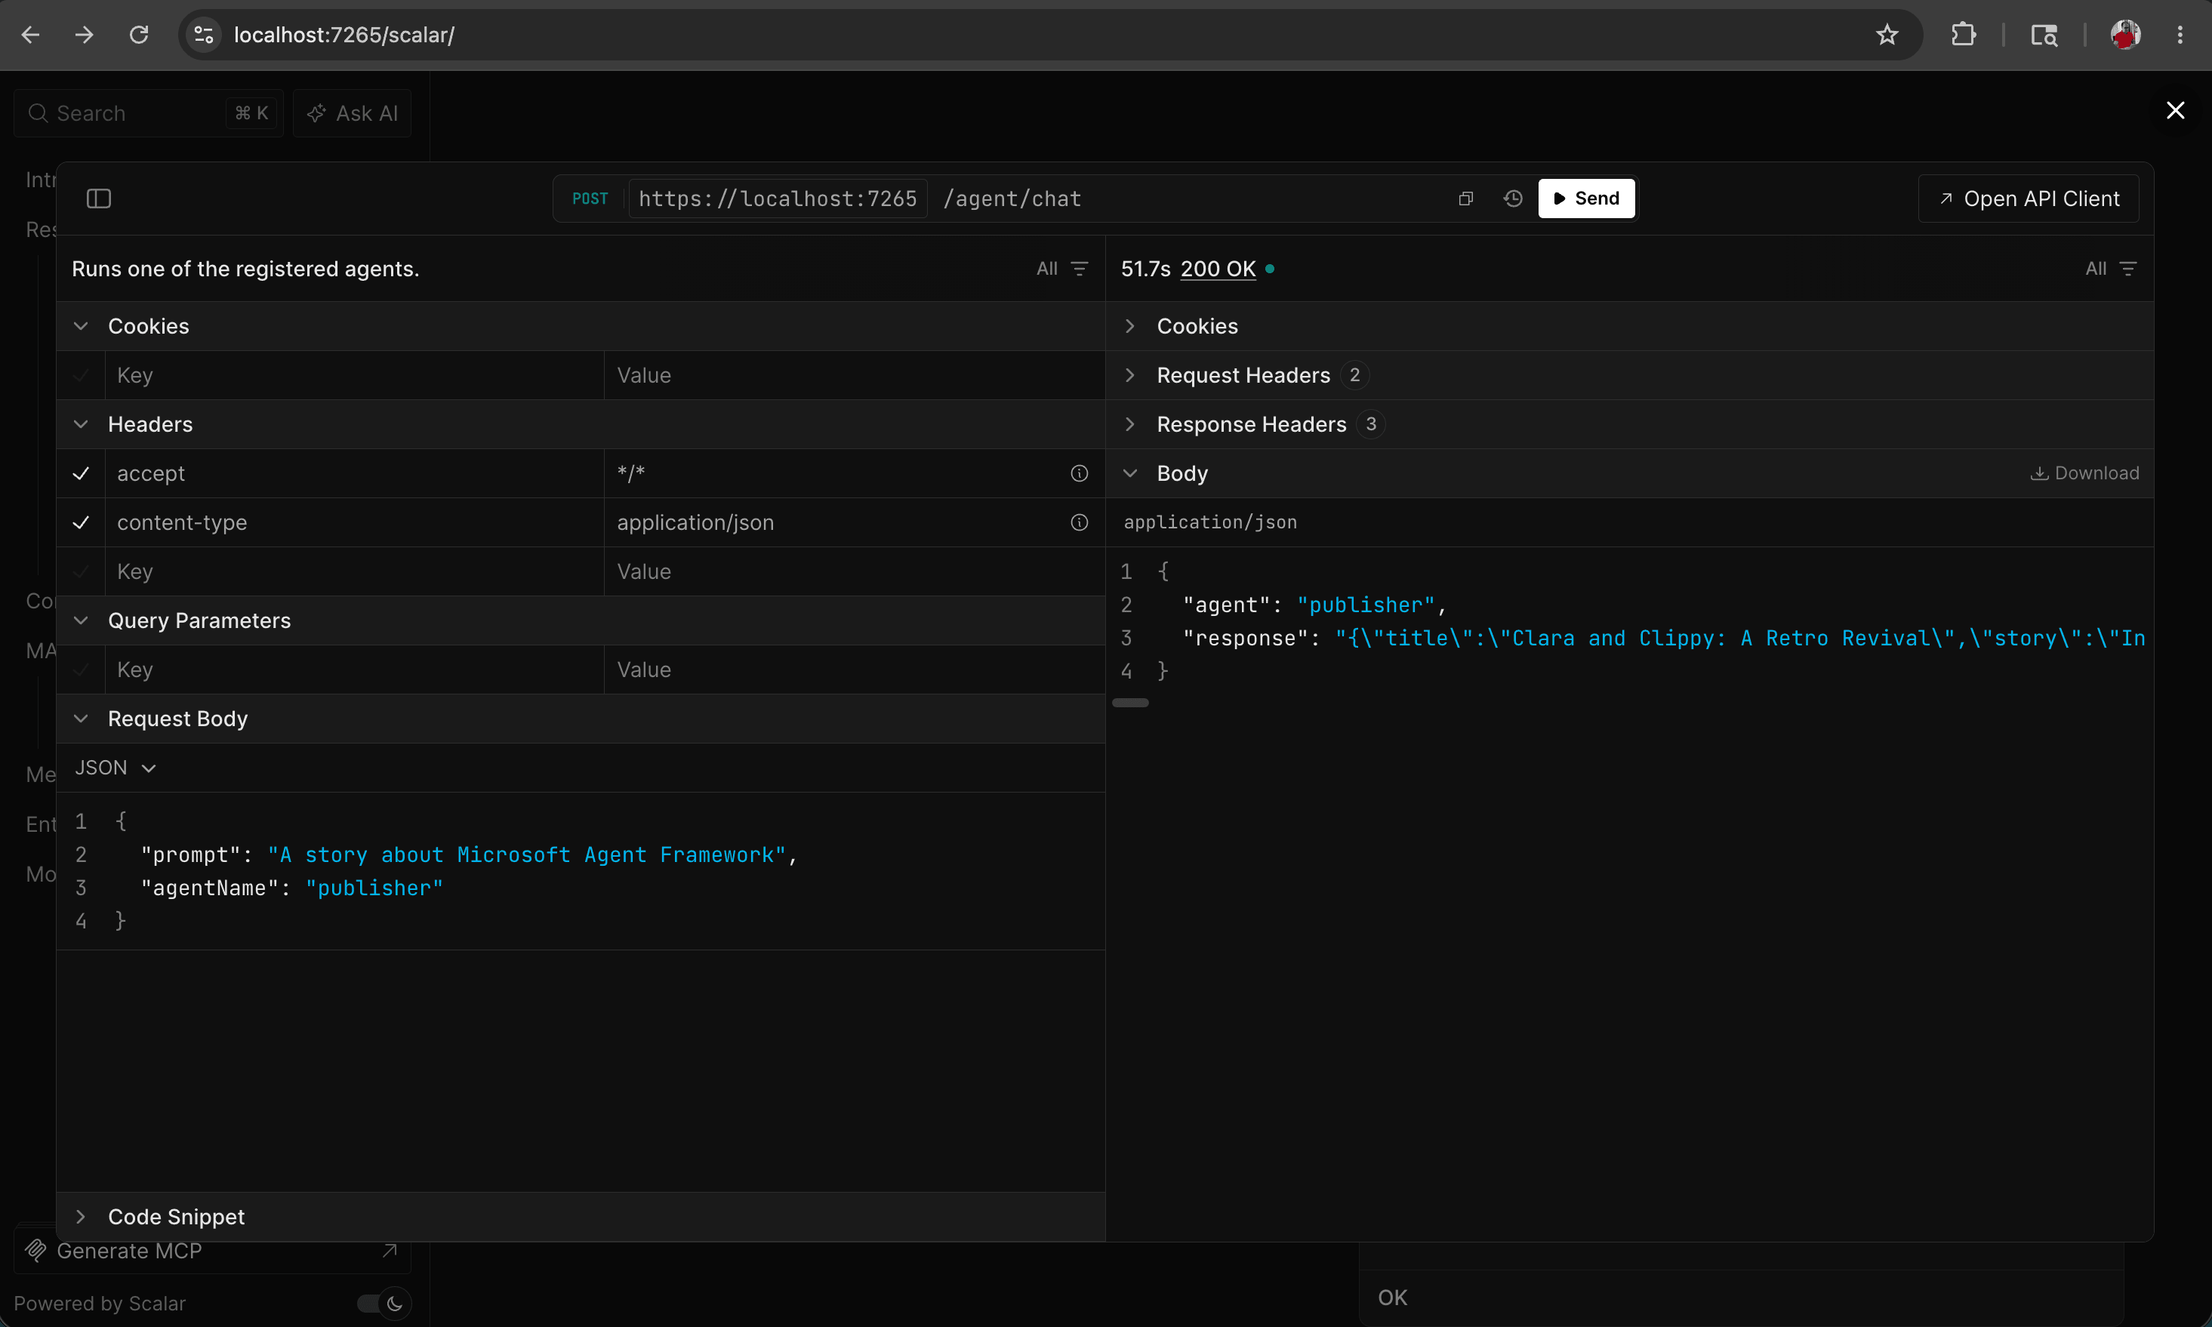Use the response body horizontal scrollbar
Viewport: 2212px width, 1327px height.
(1130, 703)
